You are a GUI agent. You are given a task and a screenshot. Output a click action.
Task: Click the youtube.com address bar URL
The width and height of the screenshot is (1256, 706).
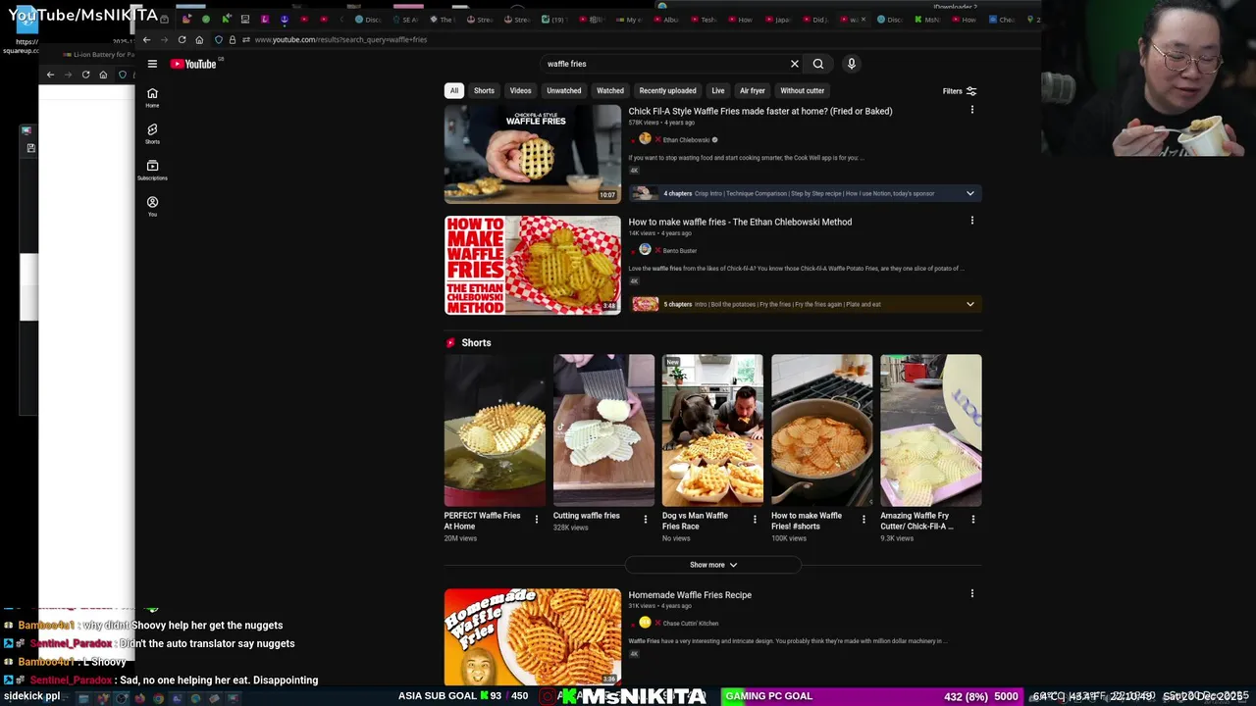[340, 39]
